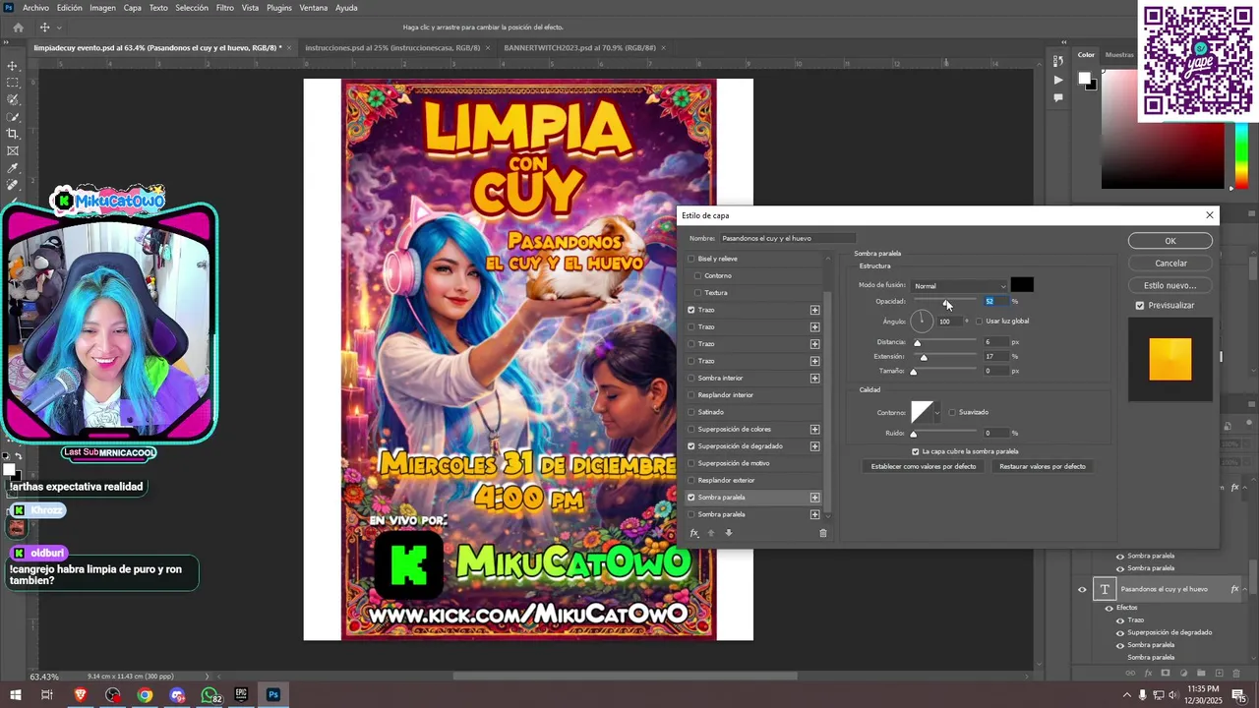Open the Capa menu
The width and height of the screenshot is (1259, 708).
point(133,7)
